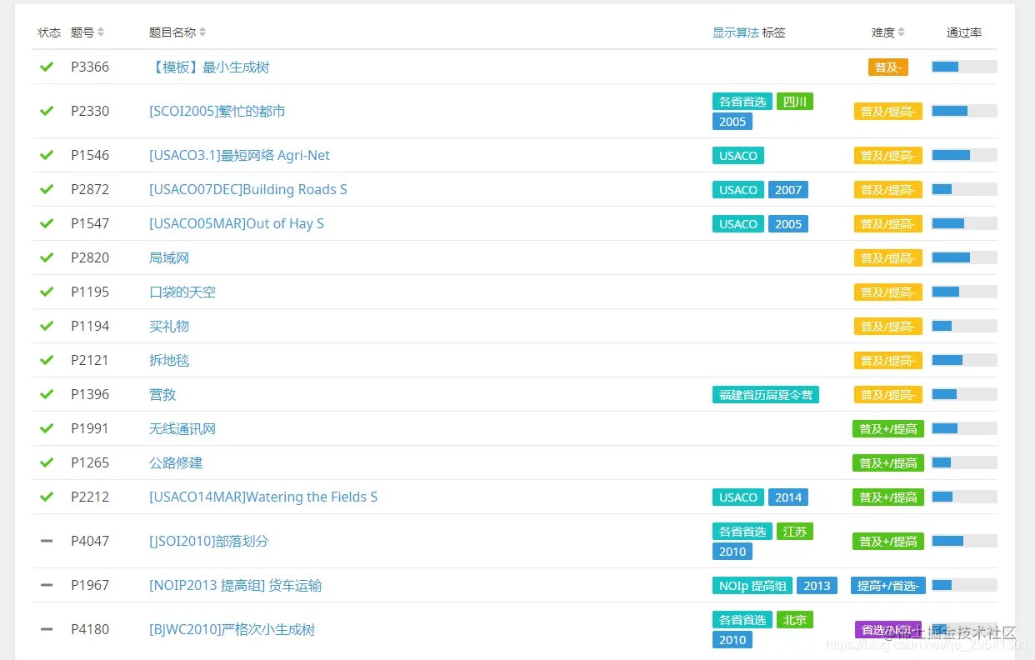The width and height of the screenshot is (1035, 660).
Task: Click the 北京 tag on P4180
Action: (795, 620)
